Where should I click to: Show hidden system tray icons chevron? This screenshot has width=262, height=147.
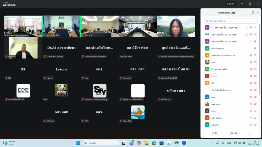pos(212,143)
